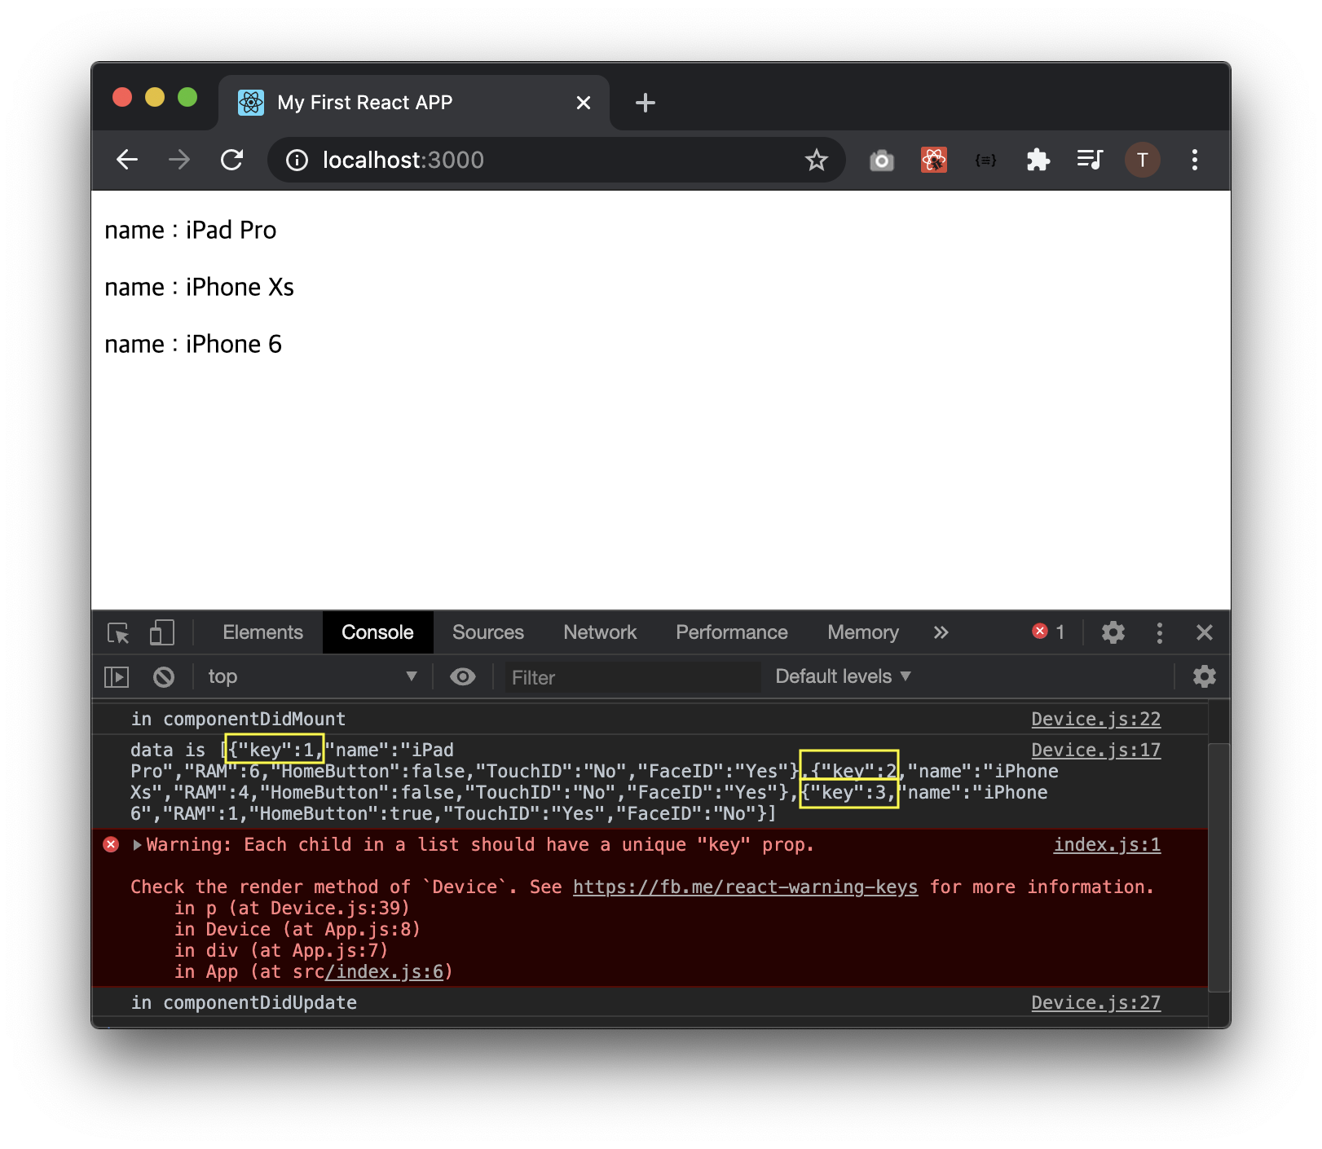Open Chrome's three-dot menu
The width and height of the screenshot is (1322, 1149).
coord(1195,160)
